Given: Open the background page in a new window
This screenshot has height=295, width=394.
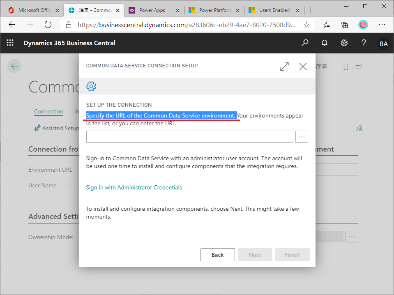Looking at the screenshot, I should point(359,67).
